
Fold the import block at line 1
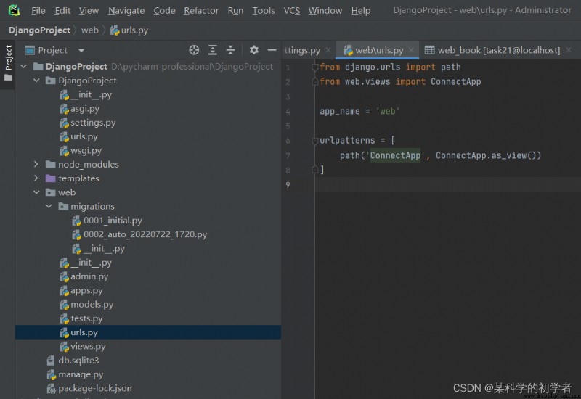click(x=315, y=67)
